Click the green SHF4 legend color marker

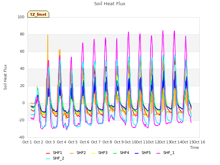coord(115,153)
